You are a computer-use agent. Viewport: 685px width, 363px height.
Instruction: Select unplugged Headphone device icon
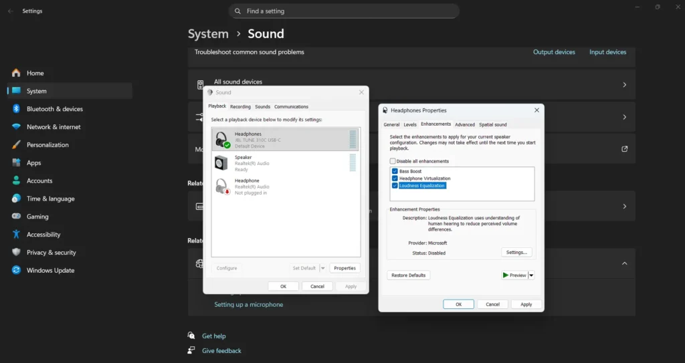pos(222,187)
